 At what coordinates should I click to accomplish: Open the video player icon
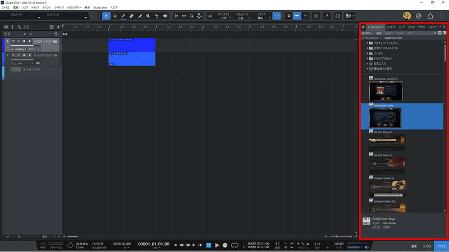click(x=338, y=16)
